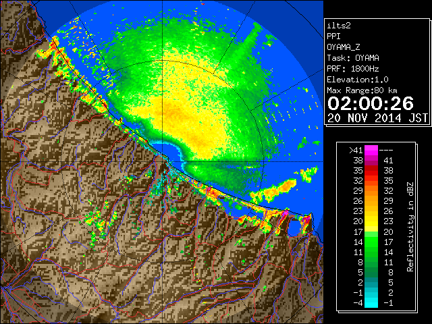Screen dimensions: 432x324
Task: Click the 'PPI' scan type text
Action: click(x=333, y=36)
